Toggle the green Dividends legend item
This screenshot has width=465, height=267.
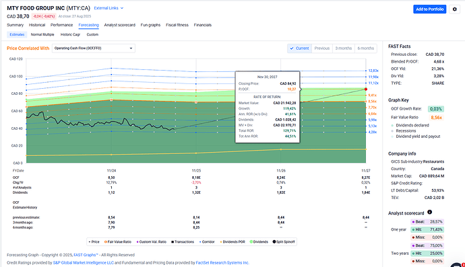(259, 242)
